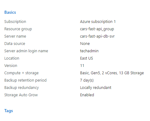Click the Azure subscription 1 value
150x121 pixels.
click(x=98, y=22)
